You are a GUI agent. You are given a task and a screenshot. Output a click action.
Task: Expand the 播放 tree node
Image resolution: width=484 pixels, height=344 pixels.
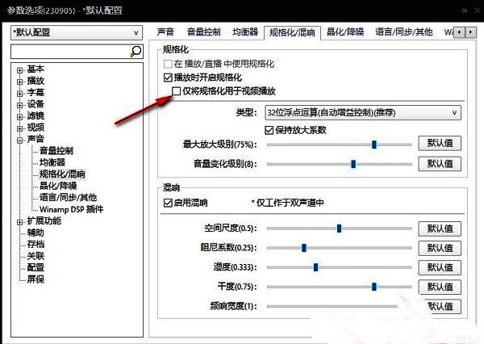coord(19,82)
